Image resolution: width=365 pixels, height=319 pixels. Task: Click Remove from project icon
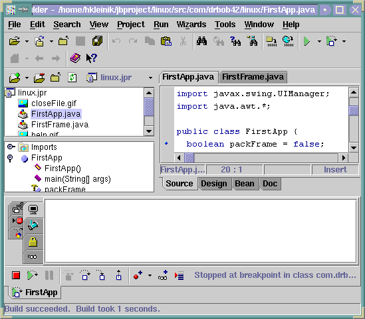pyautogui.click(x=39, y=78)
